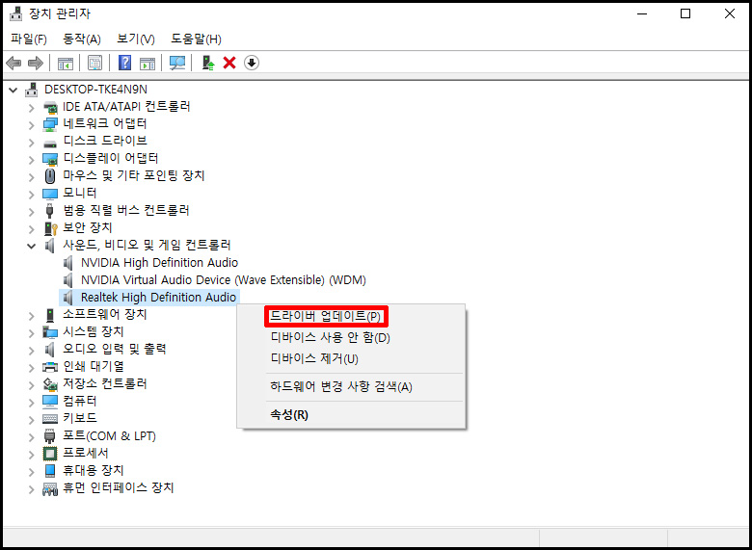Viewport: 752px width, 550px height.
Task: Select the 인쇄 대기열 tree row label
Action: pos(94,367)
